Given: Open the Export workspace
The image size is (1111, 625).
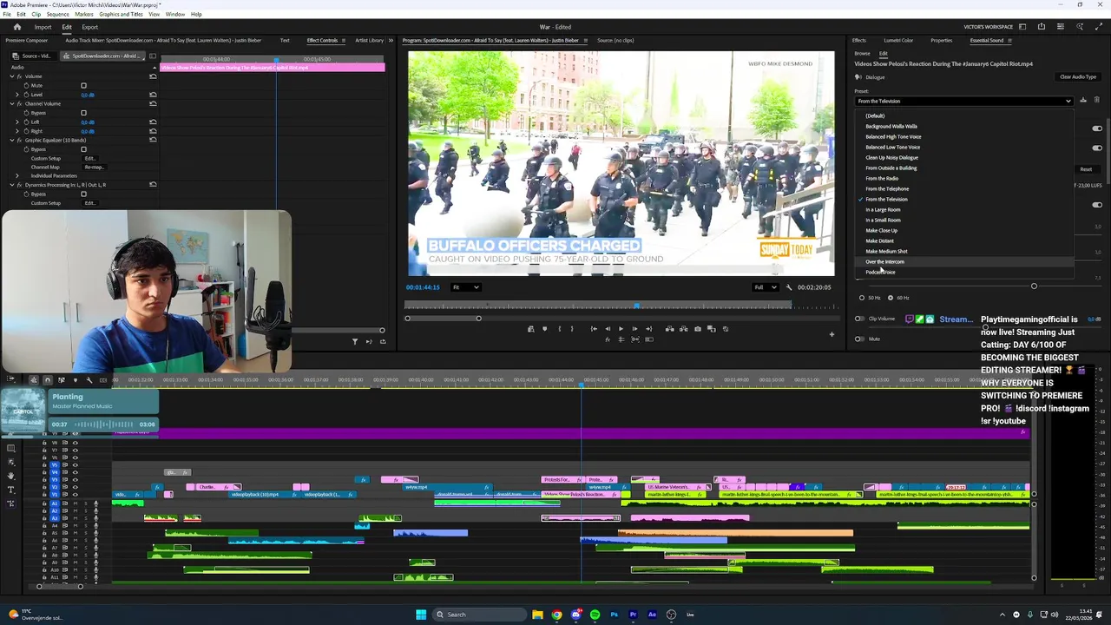Looking at the screenshot, I should point(89,27).
